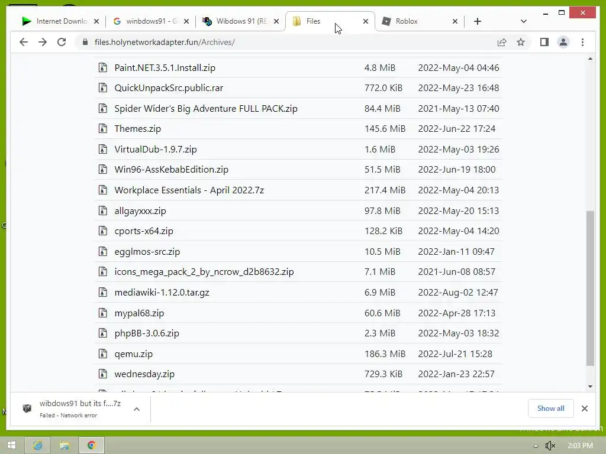Click the Chrome taskbar icon
606x454 pixels.
click(91, 445)
